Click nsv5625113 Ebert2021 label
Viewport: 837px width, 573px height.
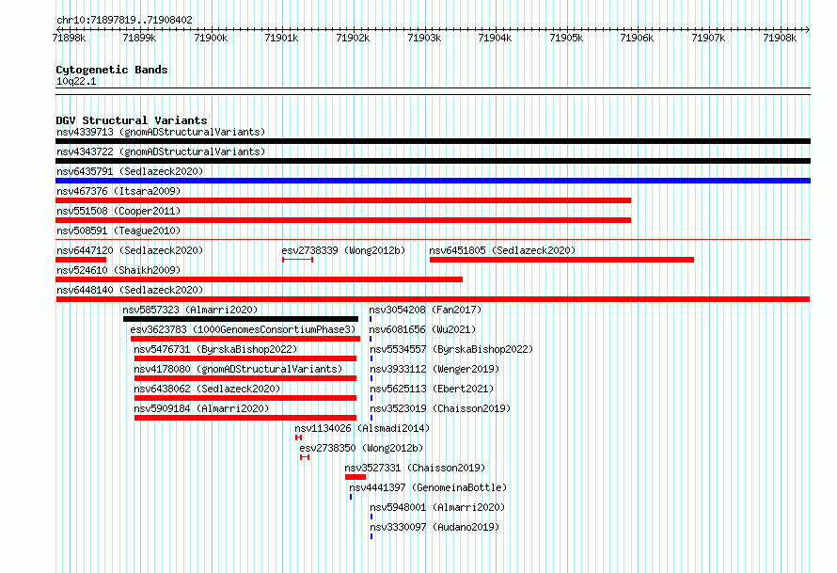coord(432,389)
